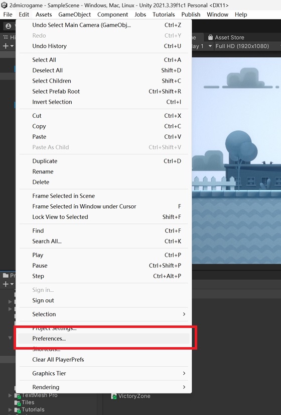Choose Clear All PlayerPrefs
The image size is (281, 415).
104,360
